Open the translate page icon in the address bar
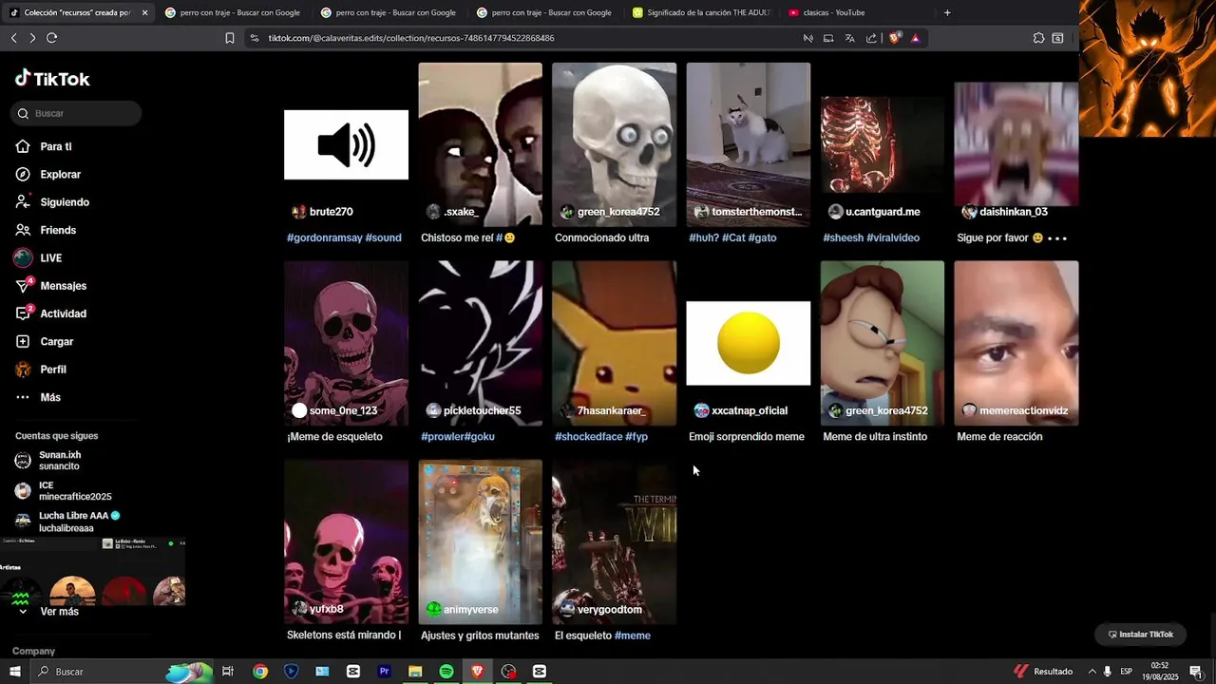1216x684 pixels. coord(849,38)
